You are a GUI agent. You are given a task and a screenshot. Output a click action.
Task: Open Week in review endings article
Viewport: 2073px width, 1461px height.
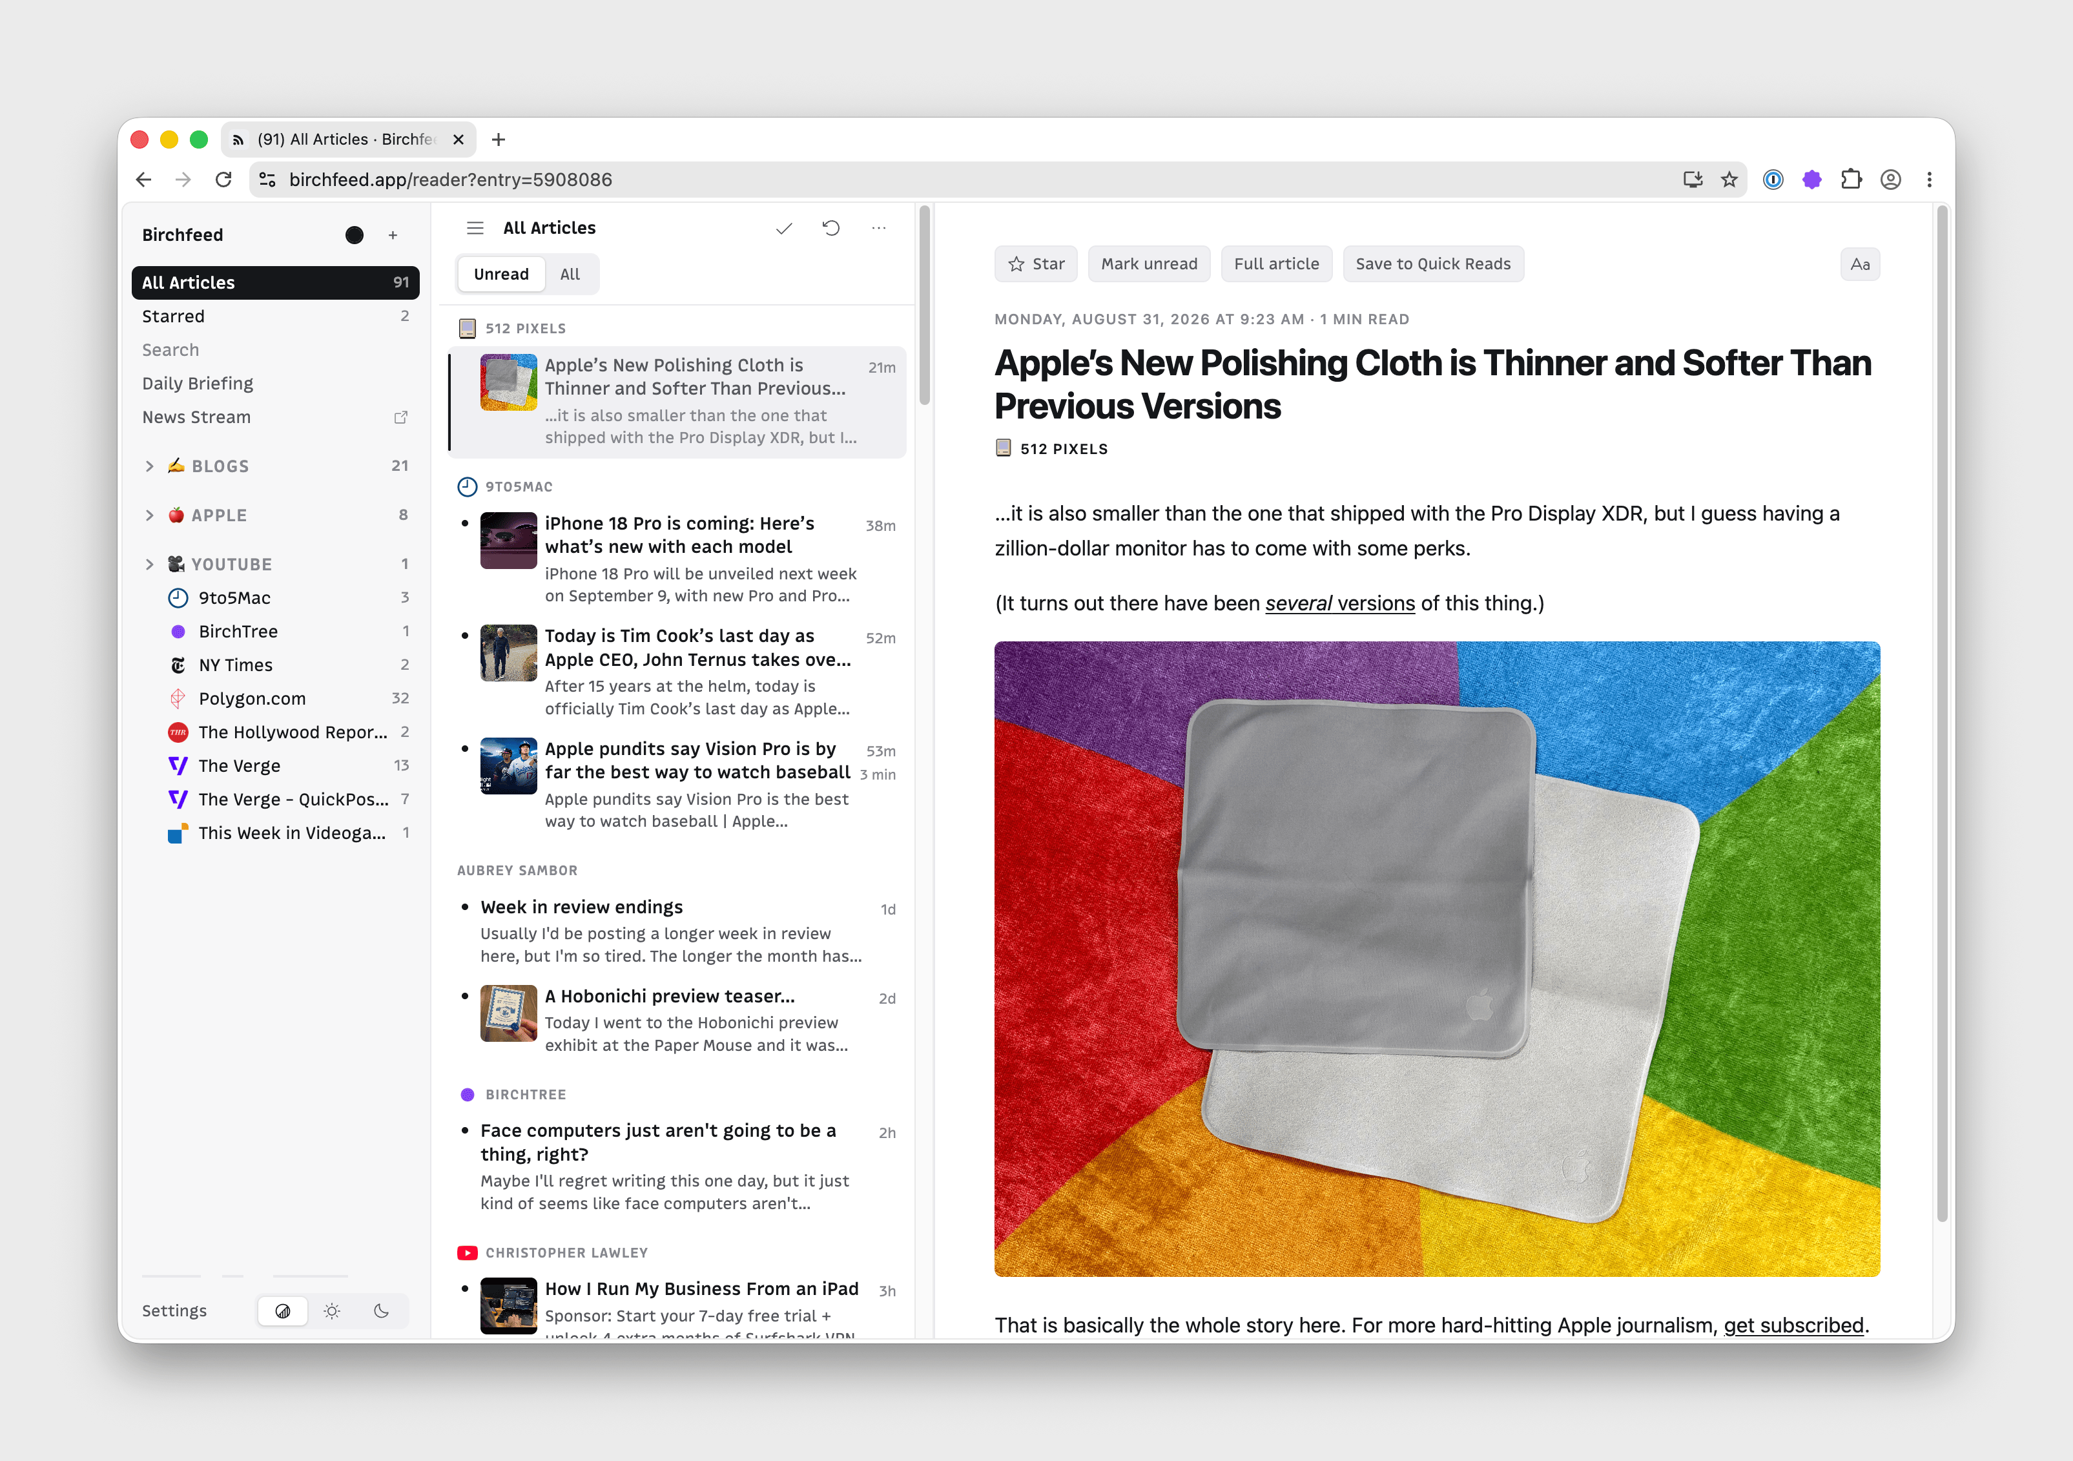click(x=678, y=931)
